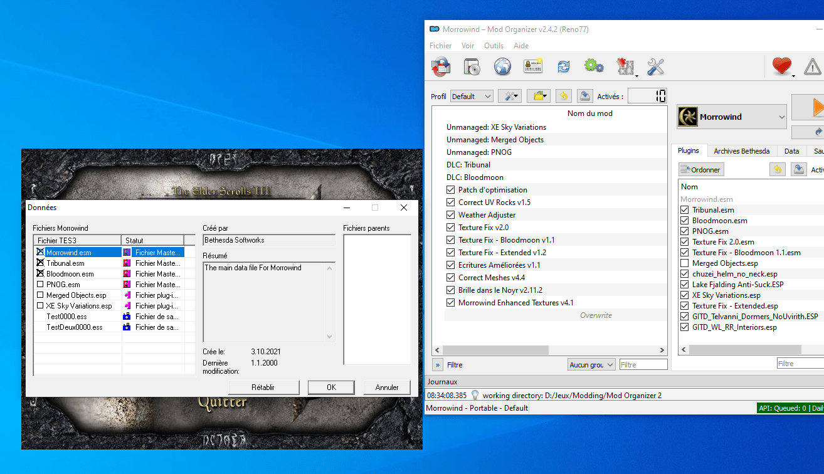824x474 pixels.
Task: Click master file icon in PNOG.esm row
Action: coord(127,285)
